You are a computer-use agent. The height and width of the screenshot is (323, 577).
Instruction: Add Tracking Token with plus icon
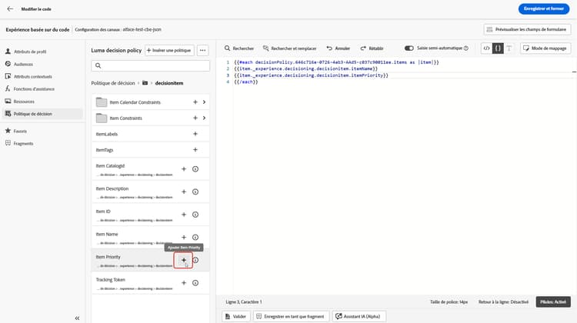pyautogui.click(x=184, y=283)
